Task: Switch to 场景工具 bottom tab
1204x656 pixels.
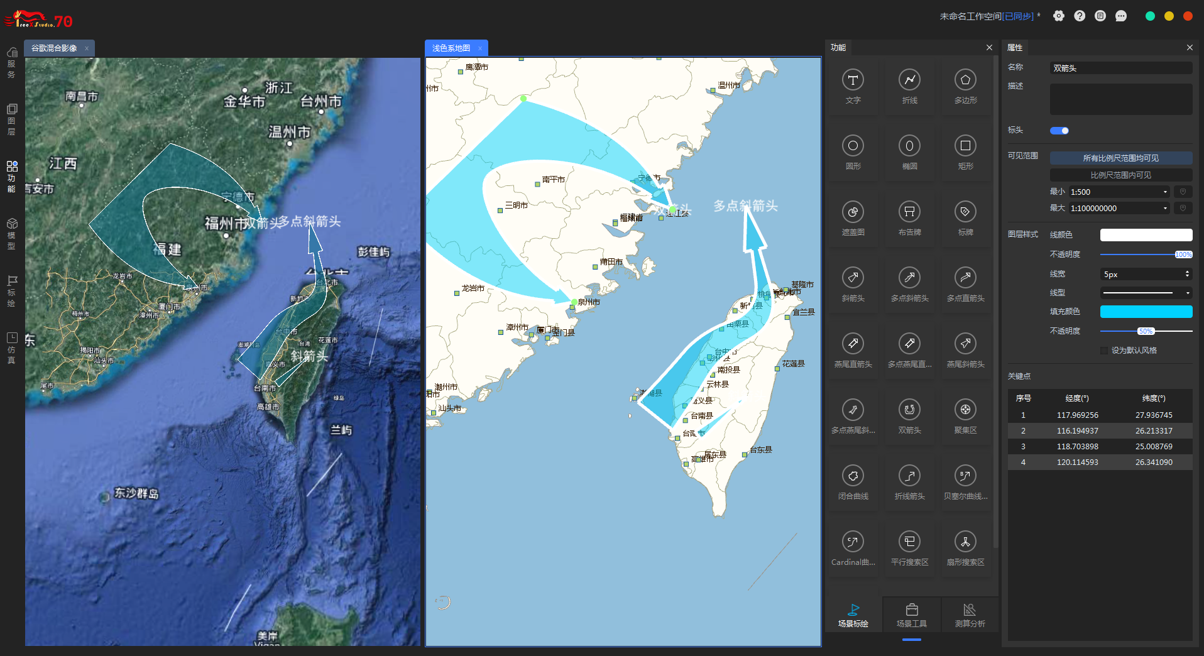Action: coord(912,616)
